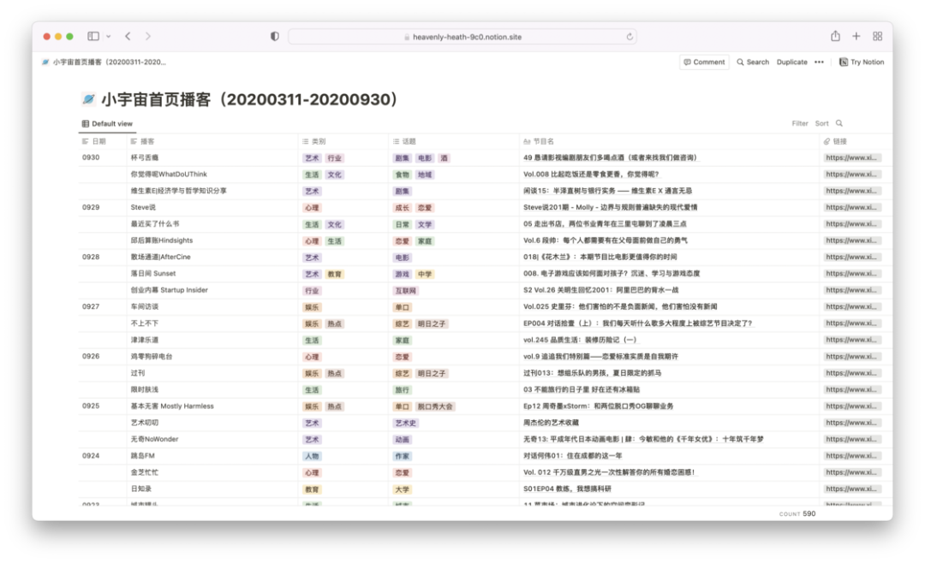Click the 艺术史 topic tag
Image resolution: width=925 pixels, height=563 pixels.
[405, 424]
